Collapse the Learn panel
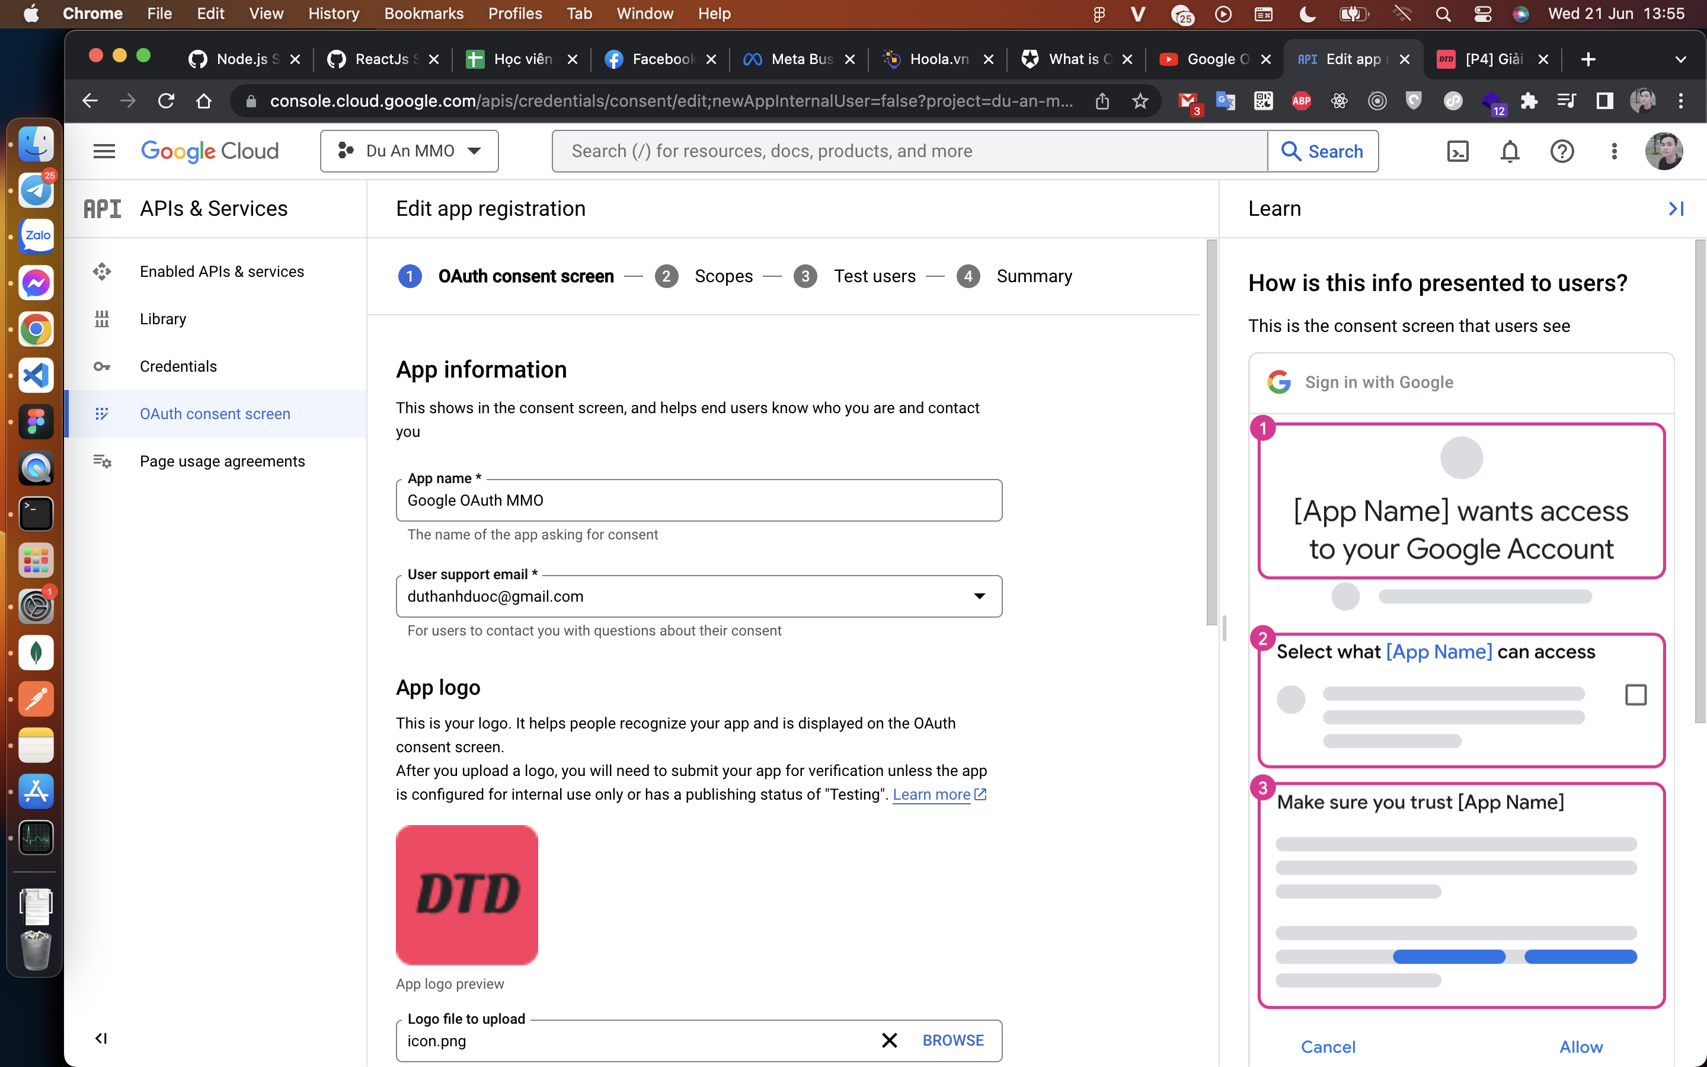1707x1067 pixels. click(x=1676, y=209)
